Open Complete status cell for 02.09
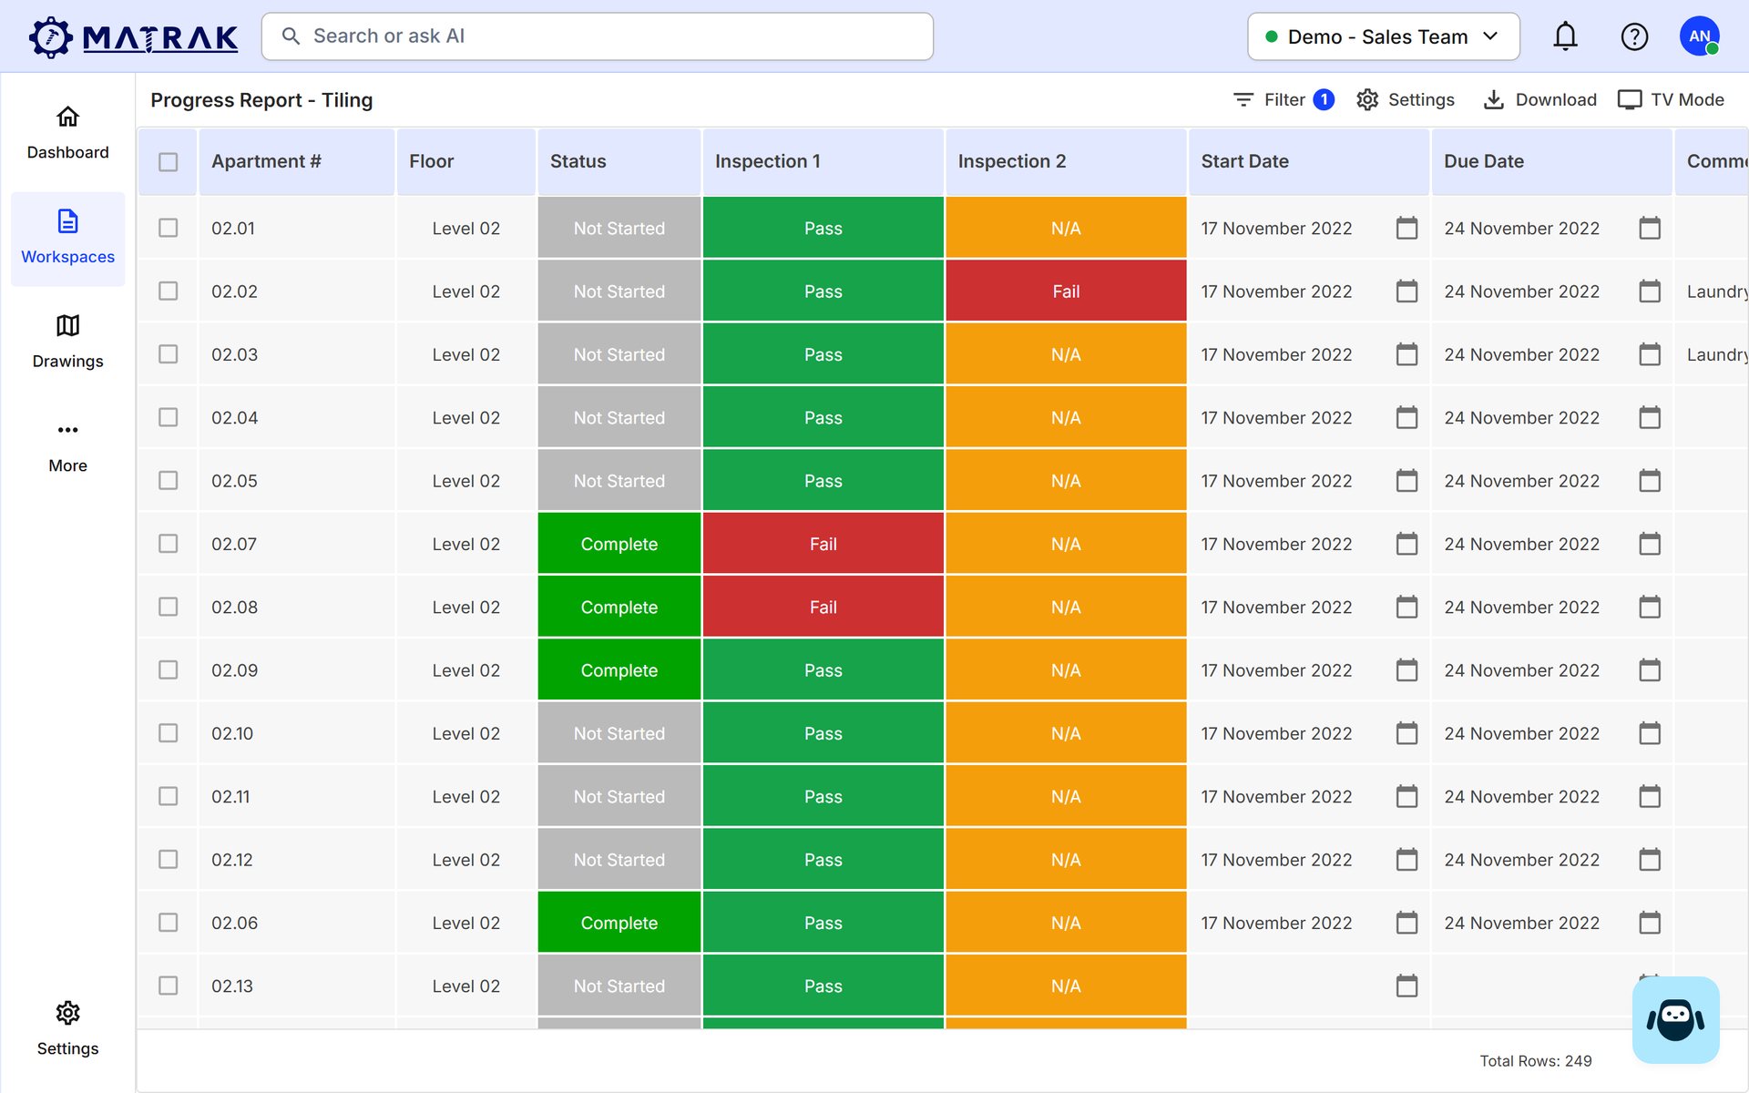 [x=619, y=669]
